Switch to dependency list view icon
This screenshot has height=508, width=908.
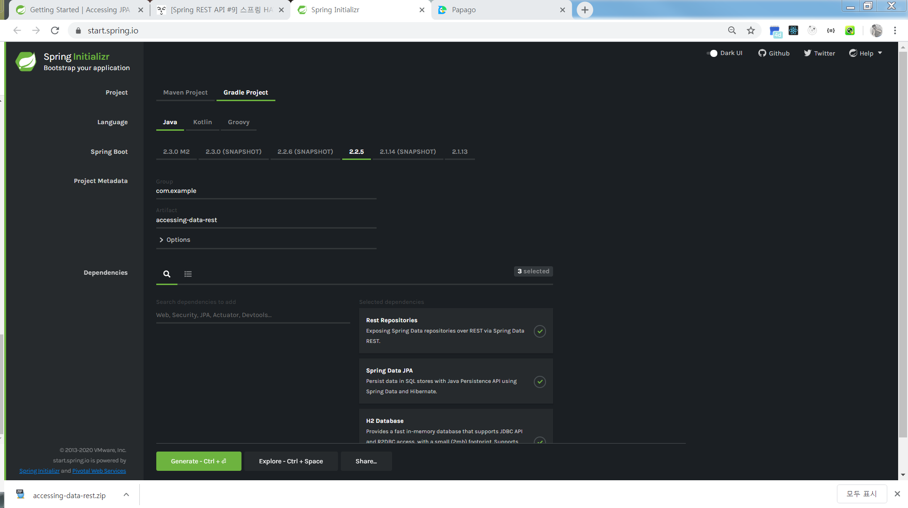coord(188,274)
